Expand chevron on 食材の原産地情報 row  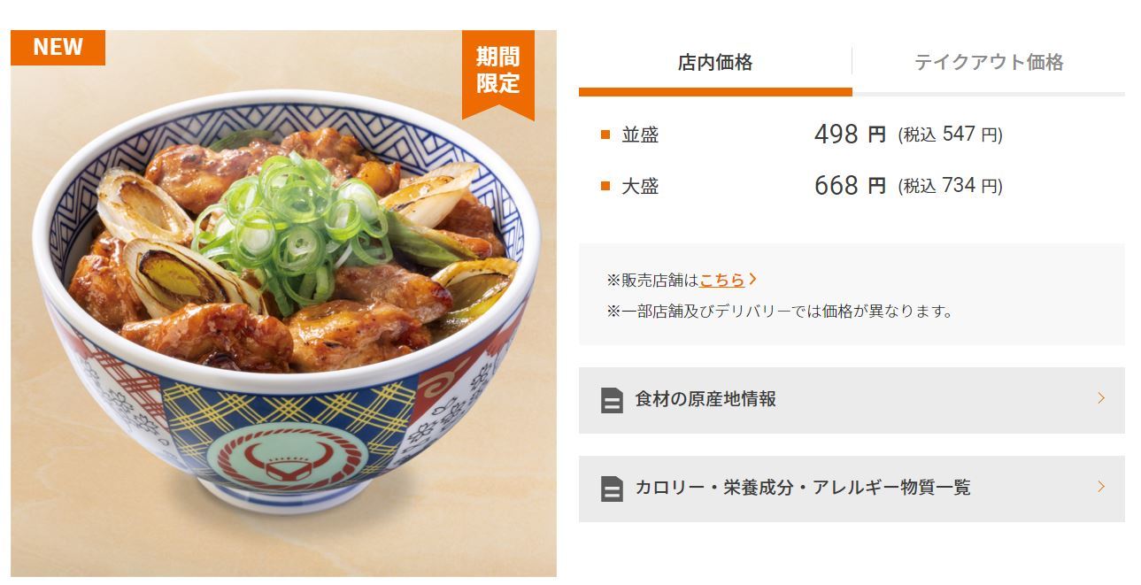click(x=1101, y=398)
